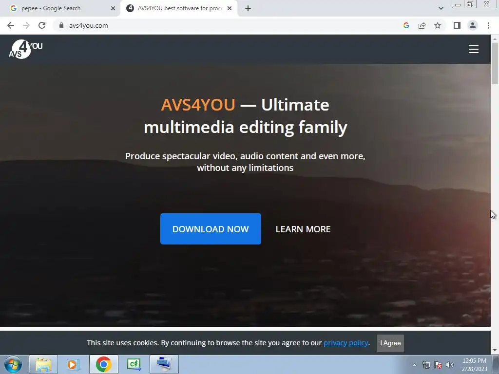Click the volume speaker tray icon
Viewport: 499px width, 374px height.
(450, 365)
